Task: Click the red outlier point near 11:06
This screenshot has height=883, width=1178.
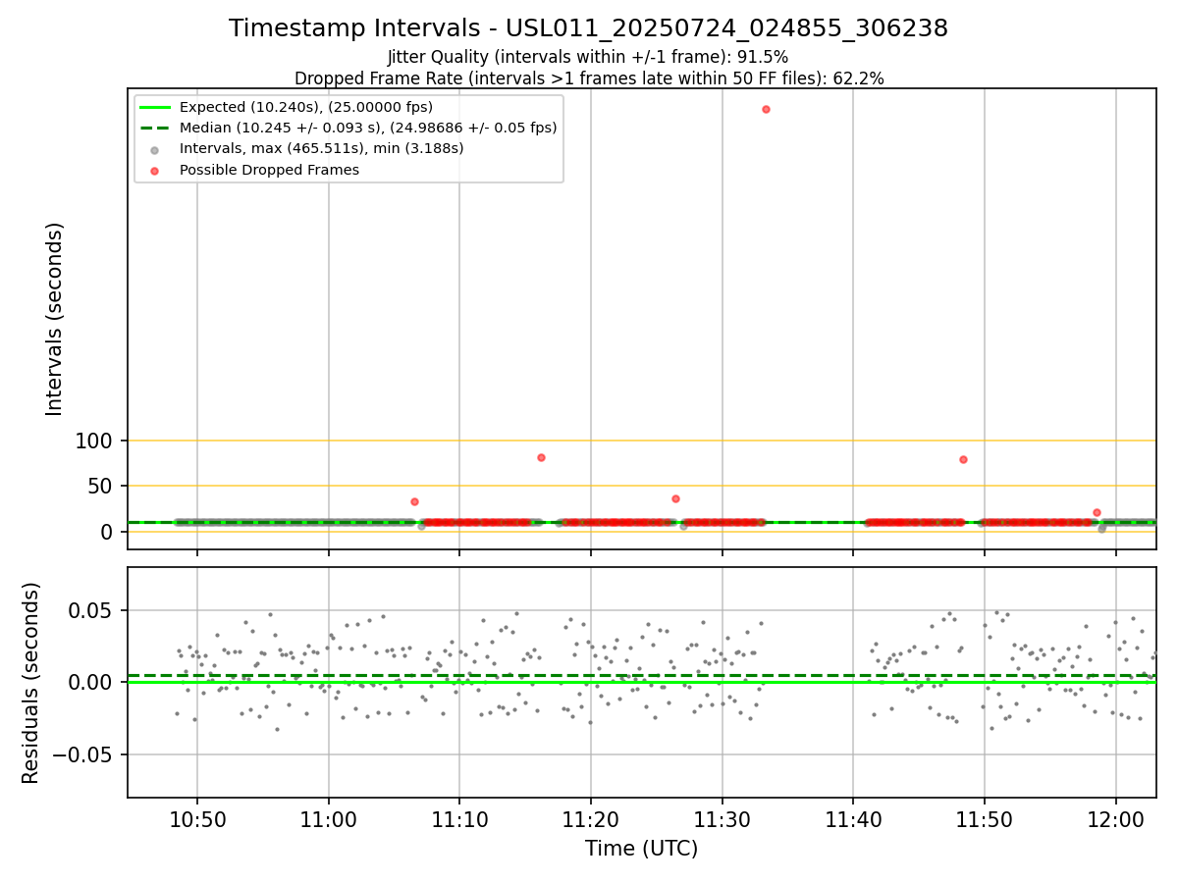Action: click(x=414, y=501)
